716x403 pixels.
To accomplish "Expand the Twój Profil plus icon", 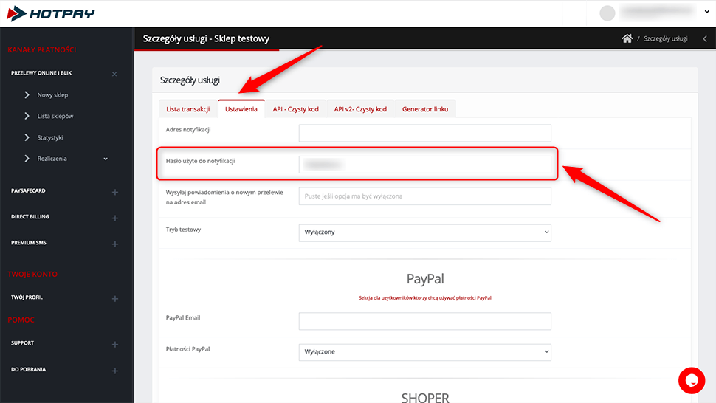I will click(x=115, y=298).
